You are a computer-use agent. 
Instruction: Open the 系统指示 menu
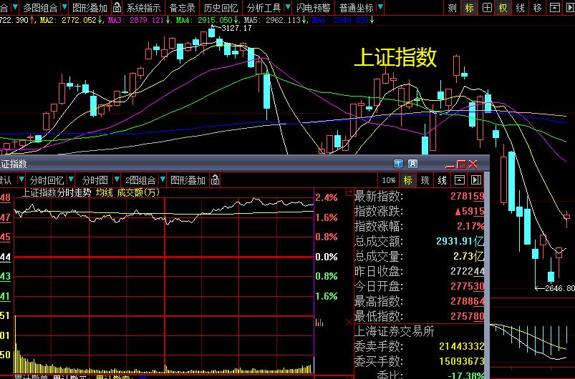click(x=144, y=8)
